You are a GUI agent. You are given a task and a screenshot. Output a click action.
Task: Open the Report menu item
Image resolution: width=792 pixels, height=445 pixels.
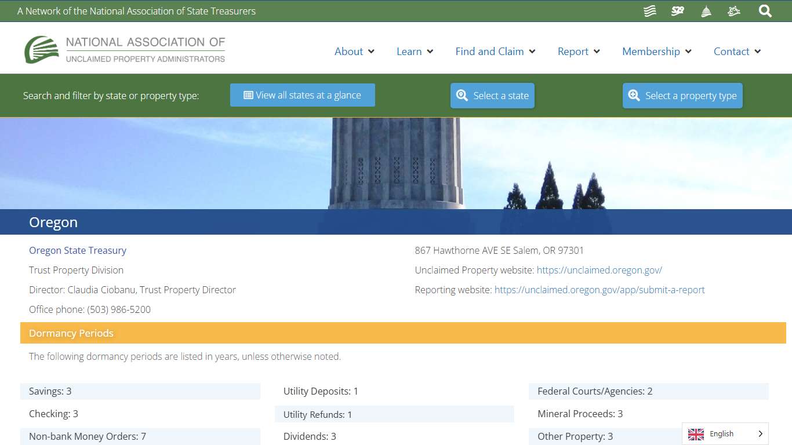[x=578, y=52]
